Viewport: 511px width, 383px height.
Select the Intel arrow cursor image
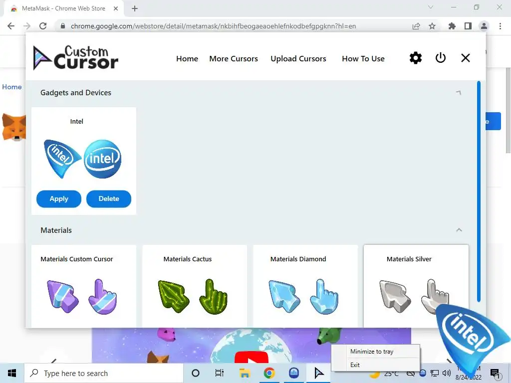pyautogui.click(x=61, y=159)
